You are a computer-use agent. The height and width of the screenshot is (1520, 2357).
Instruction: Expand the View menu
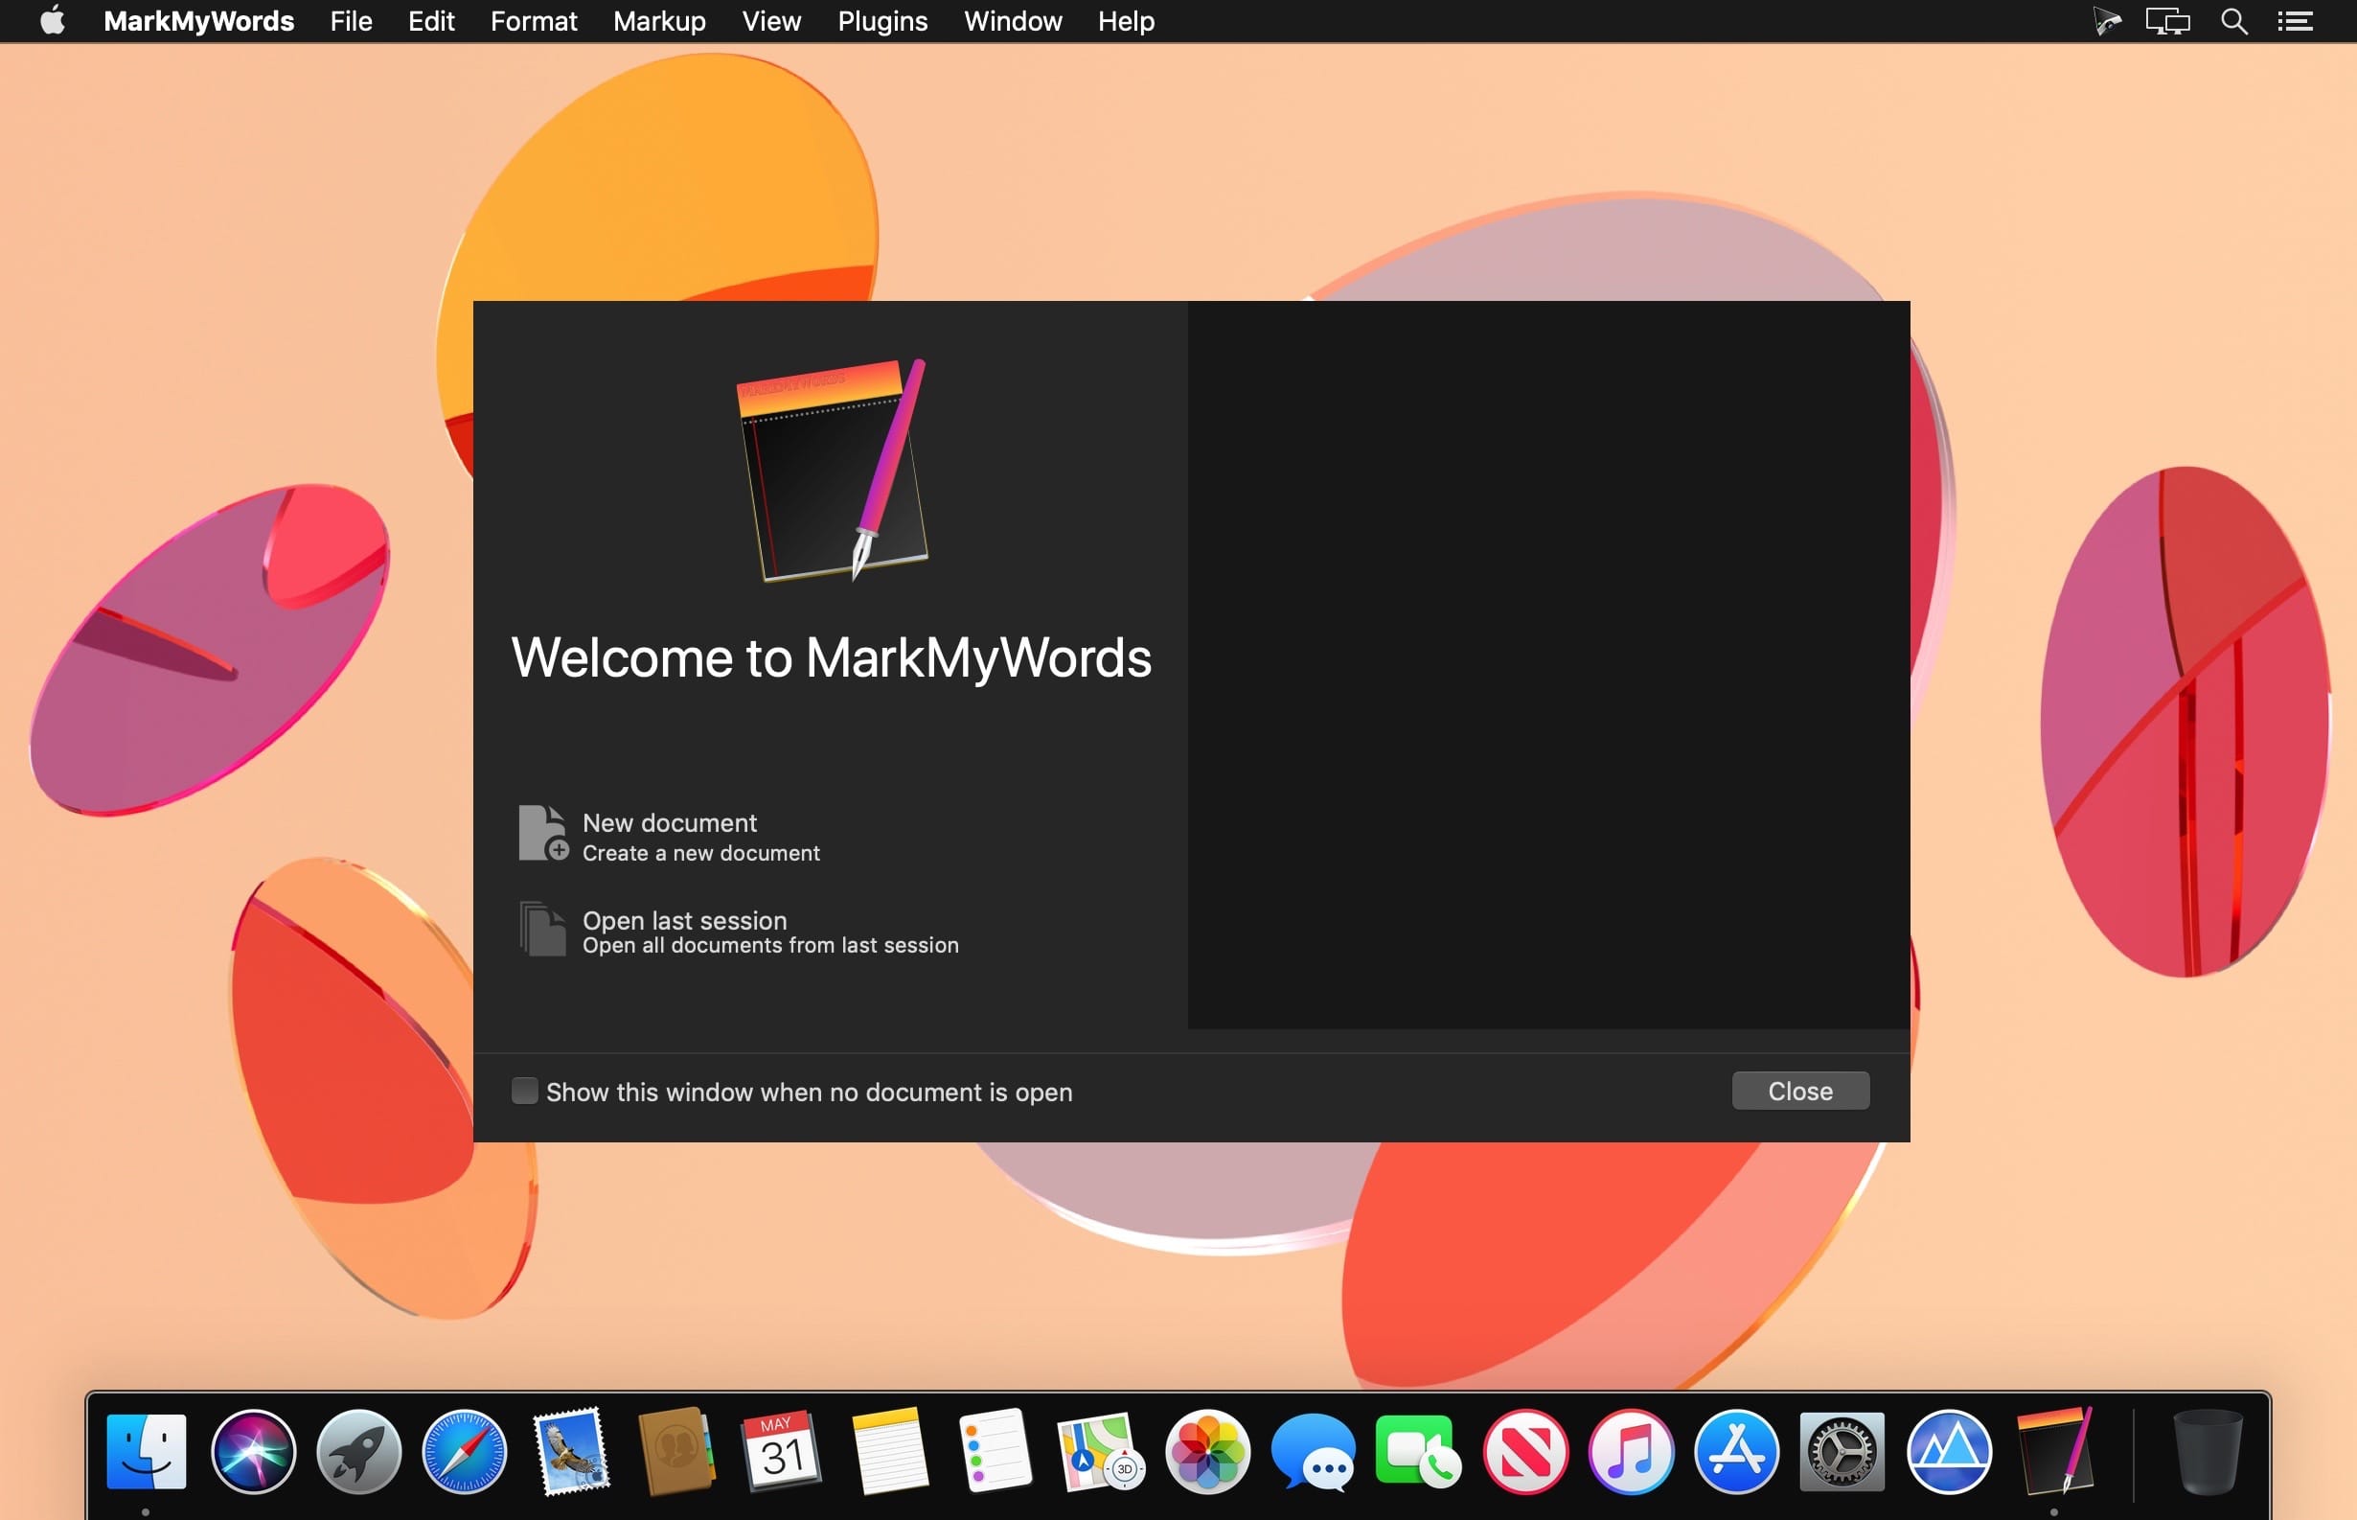[770, 22]
